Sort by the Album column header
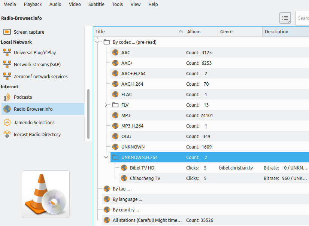 pyautogui.click(x=201, y=32)
